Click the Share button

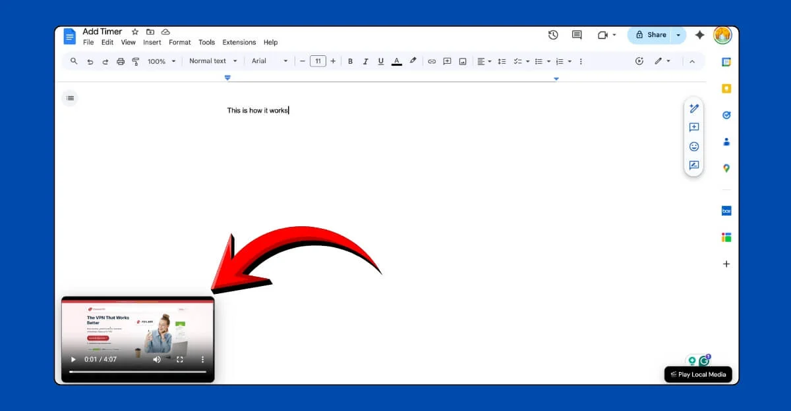[x=651, y=35]
